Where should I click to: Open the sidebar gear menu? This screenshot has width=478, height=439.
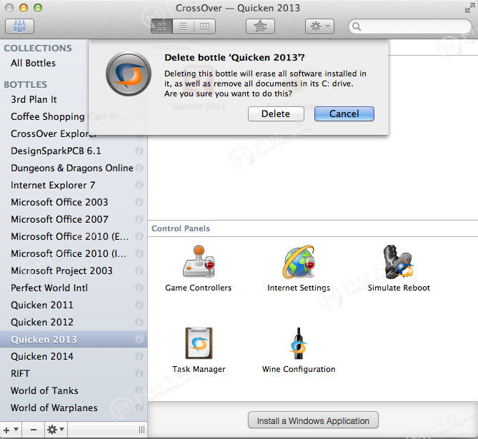[56, 430]
